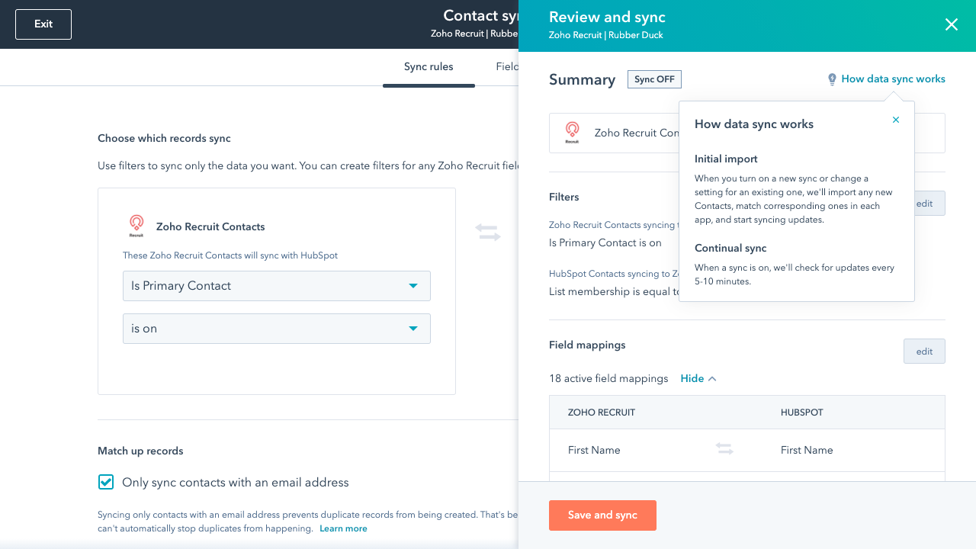
Task: Close the Review and sync panel
Action: [952, 24]
